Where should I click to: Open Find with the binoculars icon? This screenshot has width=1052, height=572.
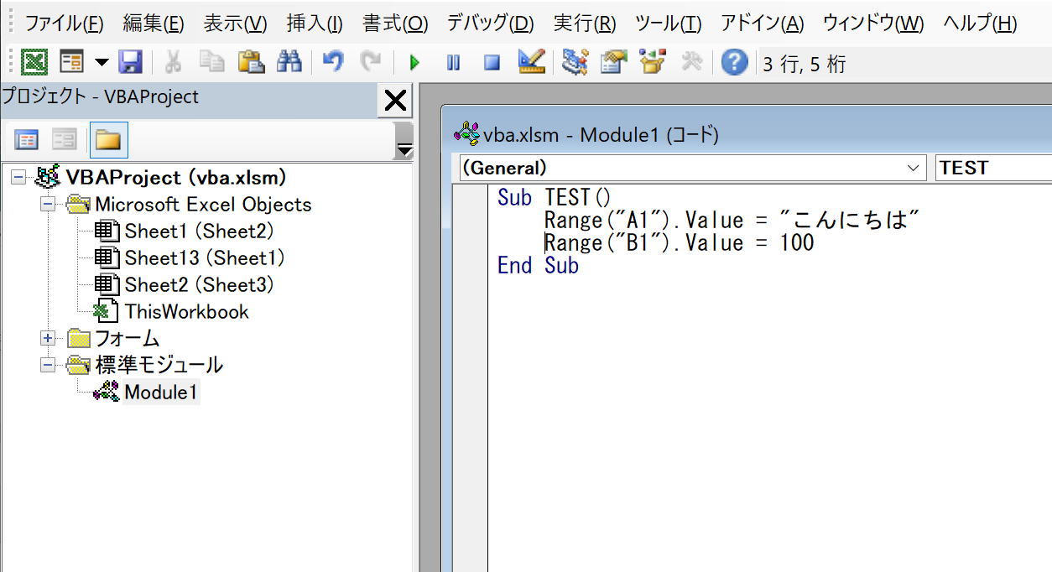tap(289, 62)
